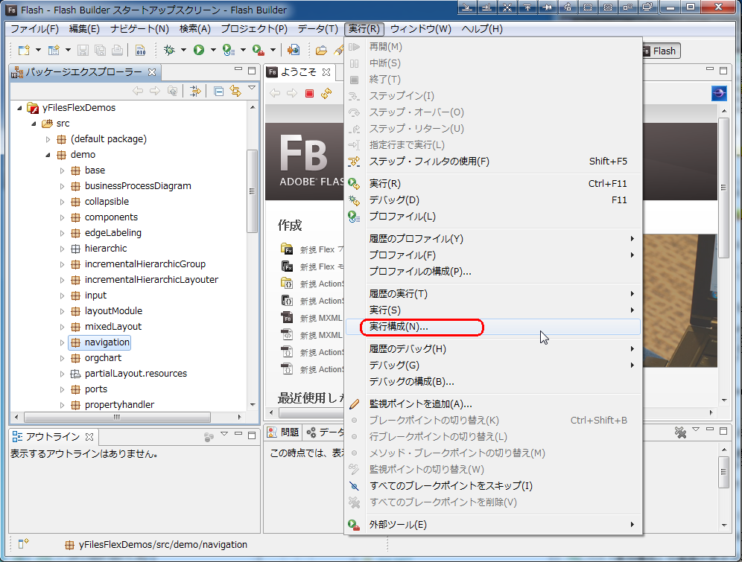The height and width of the screenshot is (562, 742).
Task: Click the External Tools toolbar icon with red toolbox
Action: click(x=258, y=50)
